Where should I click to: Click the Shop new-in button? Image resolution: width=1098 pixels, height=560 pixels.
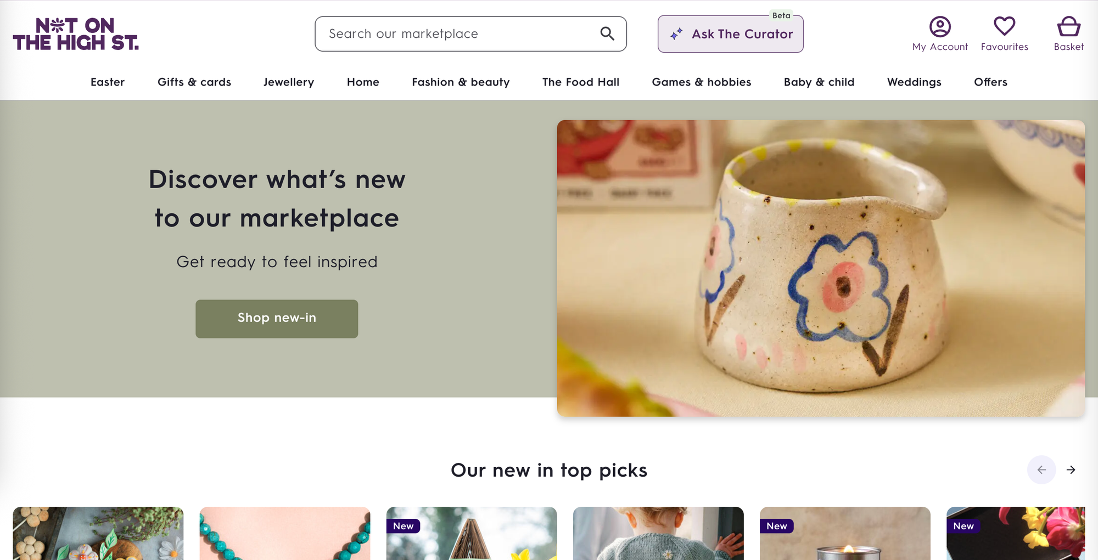pos(276,318)
